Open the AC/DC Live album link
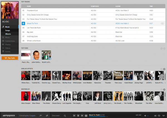Viewport: 167px width, 118px height. (x=120, y=41)
